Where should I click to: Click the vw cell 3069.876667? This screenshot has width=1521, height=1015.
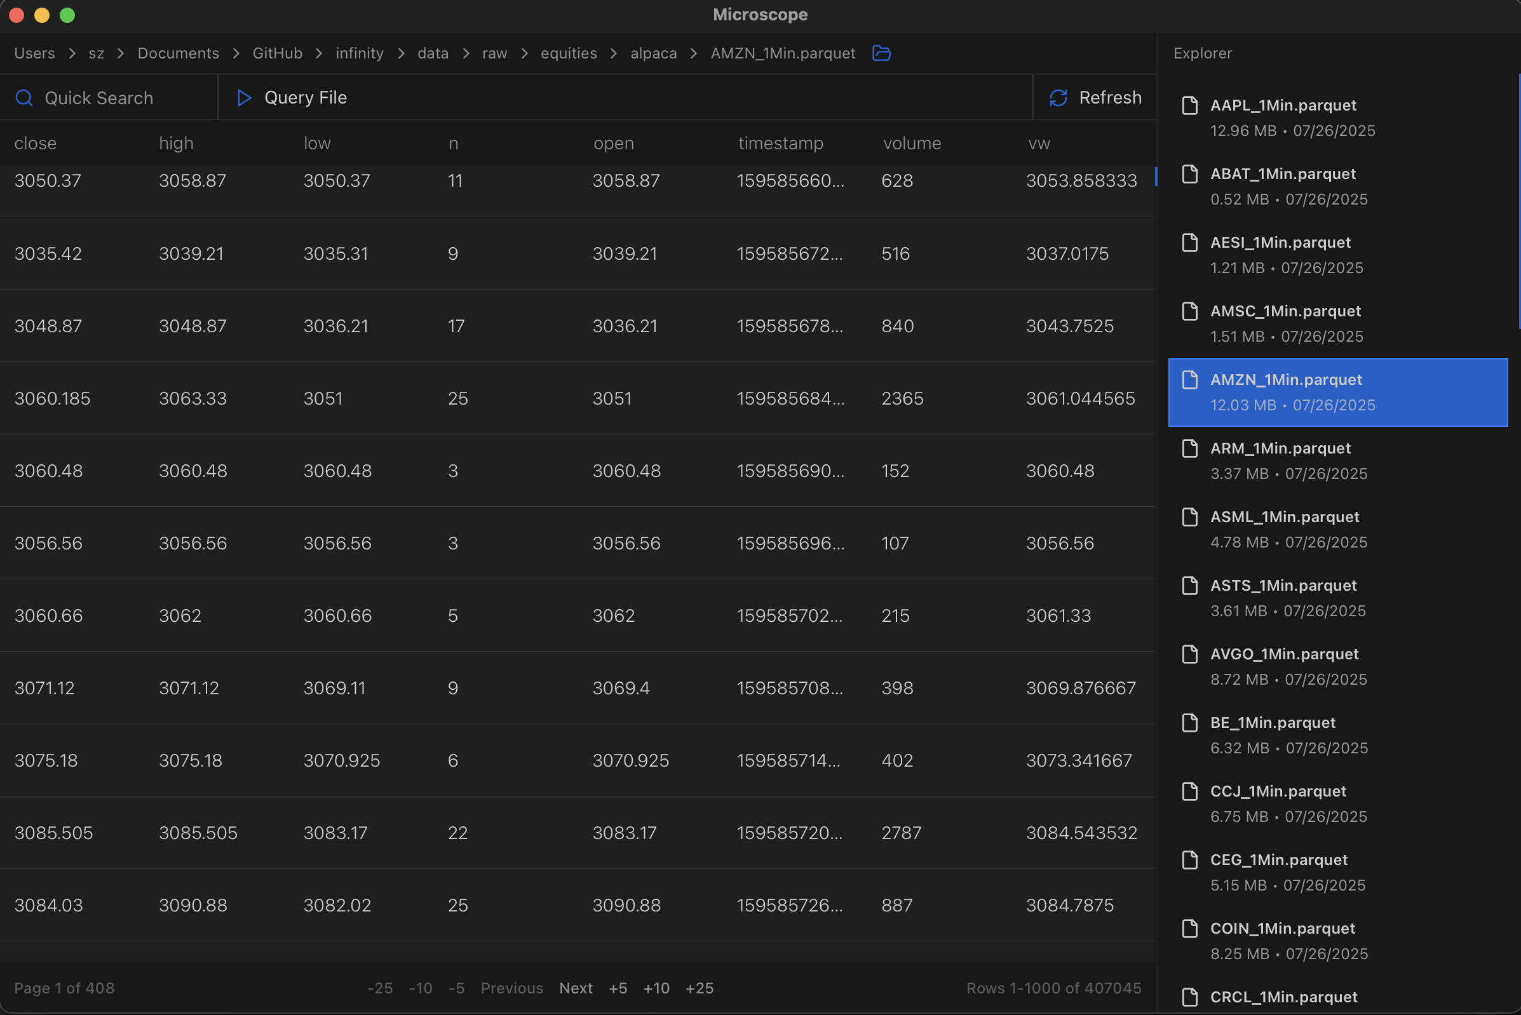pyautogui.click(x=1081, y=687)
